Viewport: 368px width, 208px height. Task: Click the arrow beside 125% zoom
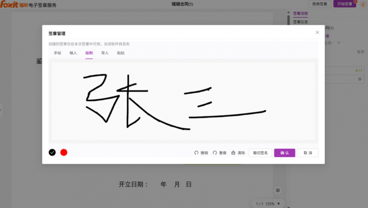click(279, 204)
